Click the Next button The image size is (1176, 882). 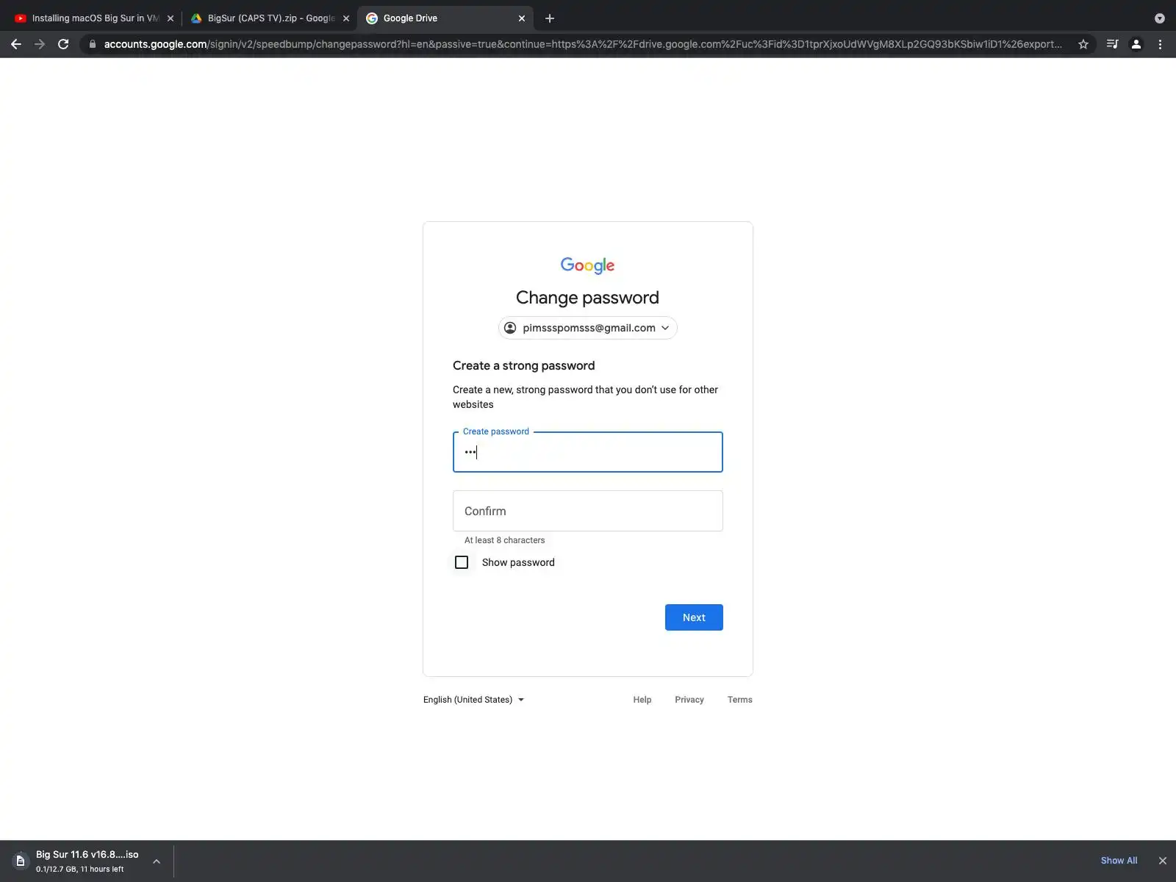(x=694, y=617)
